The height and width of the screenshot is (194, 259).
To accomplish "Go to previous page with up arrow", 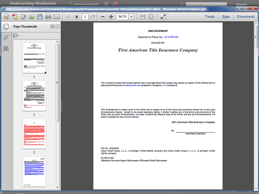I will 68,17.
